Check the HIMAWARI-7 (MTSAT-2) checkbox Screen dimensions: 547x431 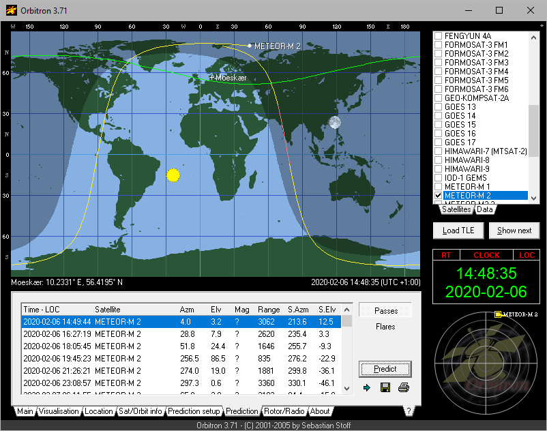pos(439,151)
